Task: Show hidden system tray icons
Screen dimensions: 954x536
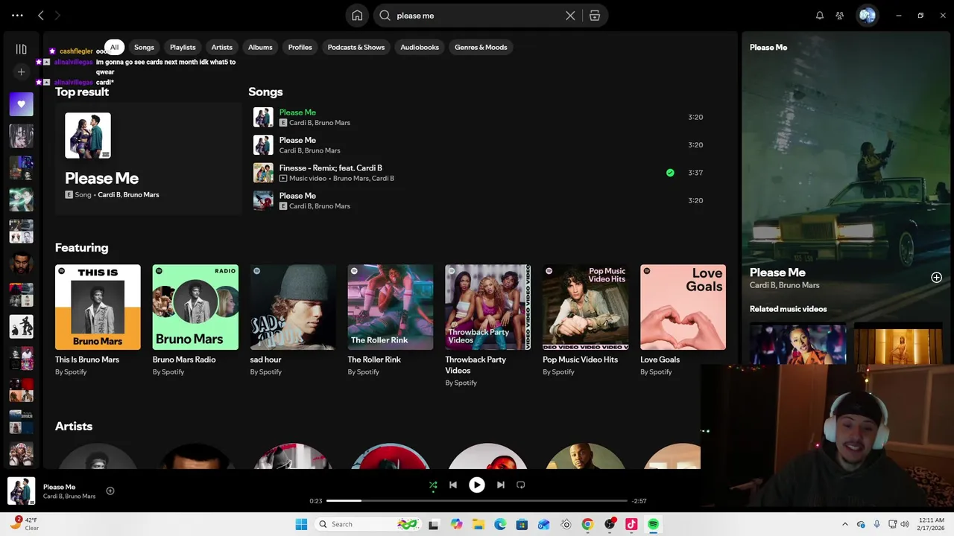Action: point(844,524)
